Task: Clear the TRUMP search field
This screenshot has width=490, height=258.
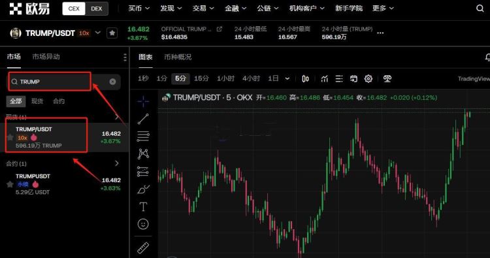Action: pos(112,82)
